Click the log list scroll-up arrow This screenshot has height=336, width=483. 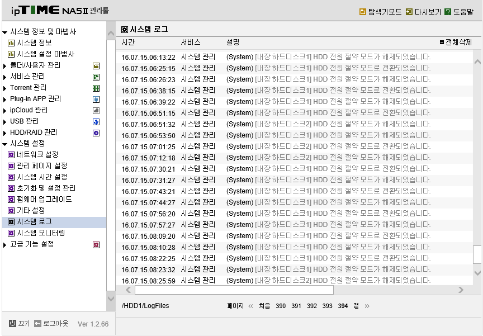tap(477, 62)
